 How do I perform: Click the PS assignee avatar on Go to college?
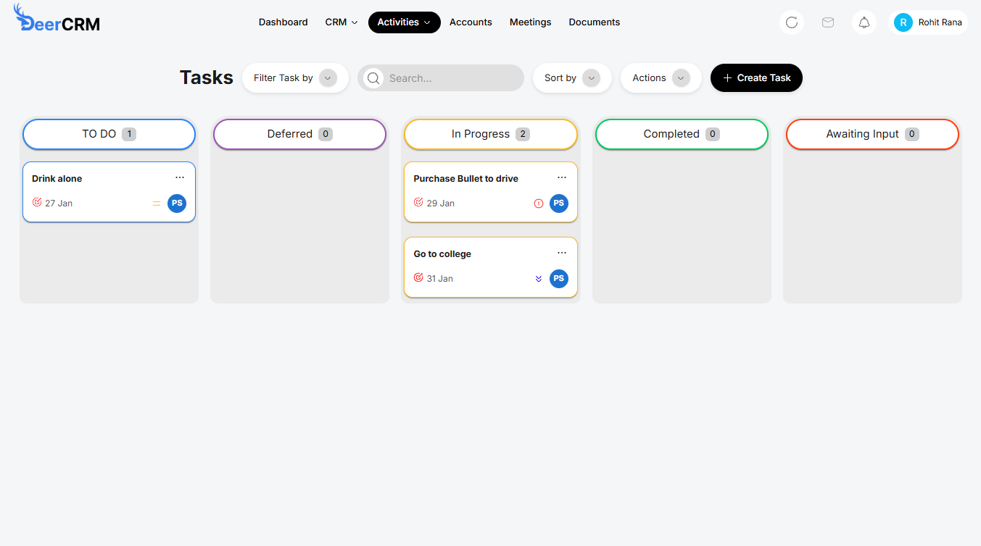tap(558, 278)
